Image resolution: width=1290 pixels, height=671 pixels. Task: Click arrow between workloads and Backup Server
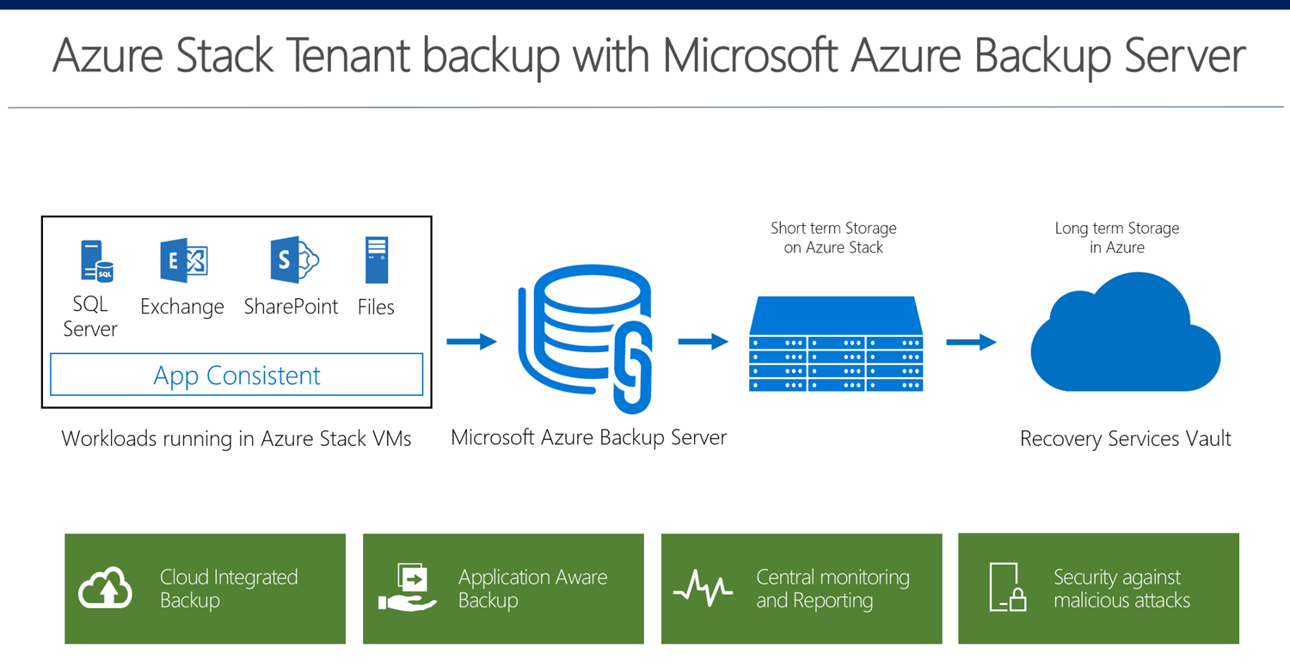click(472, 342)
